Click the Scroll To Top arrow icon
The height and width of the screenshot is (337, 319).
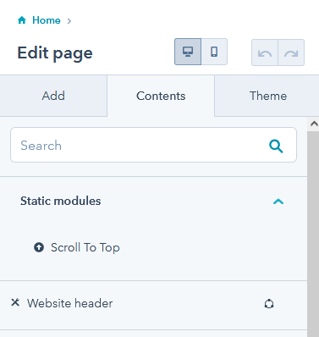click(x=39, y=247)
